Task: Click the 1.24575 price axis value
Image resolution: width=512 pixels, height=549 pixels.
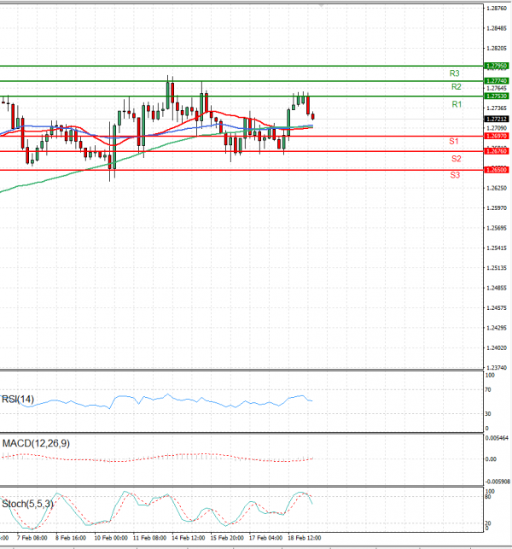Action: (x=497, y=307)
